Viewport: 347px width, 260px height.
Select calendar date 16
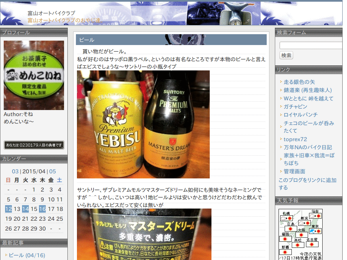click(42, 209)
